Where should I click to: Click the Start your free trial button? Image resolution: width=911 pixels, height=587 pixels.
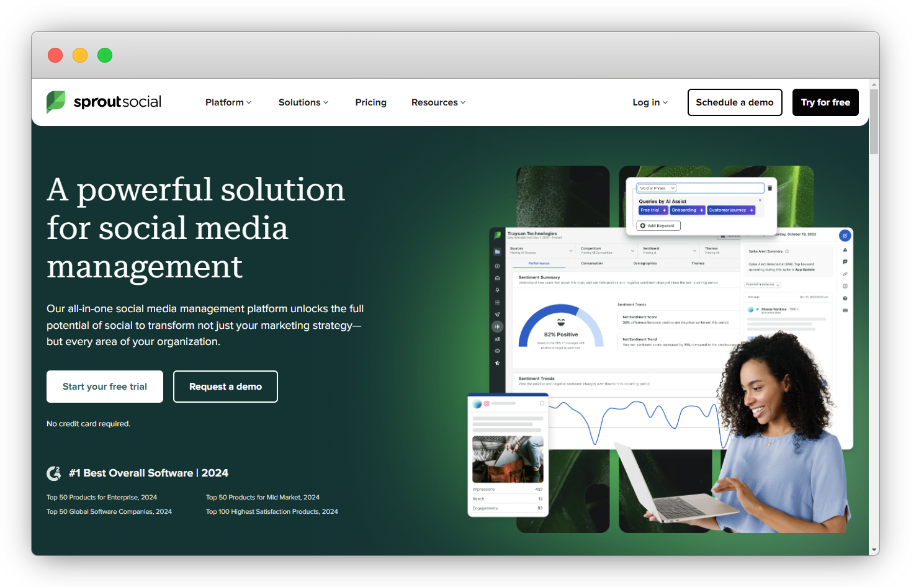tap(104, 386)
